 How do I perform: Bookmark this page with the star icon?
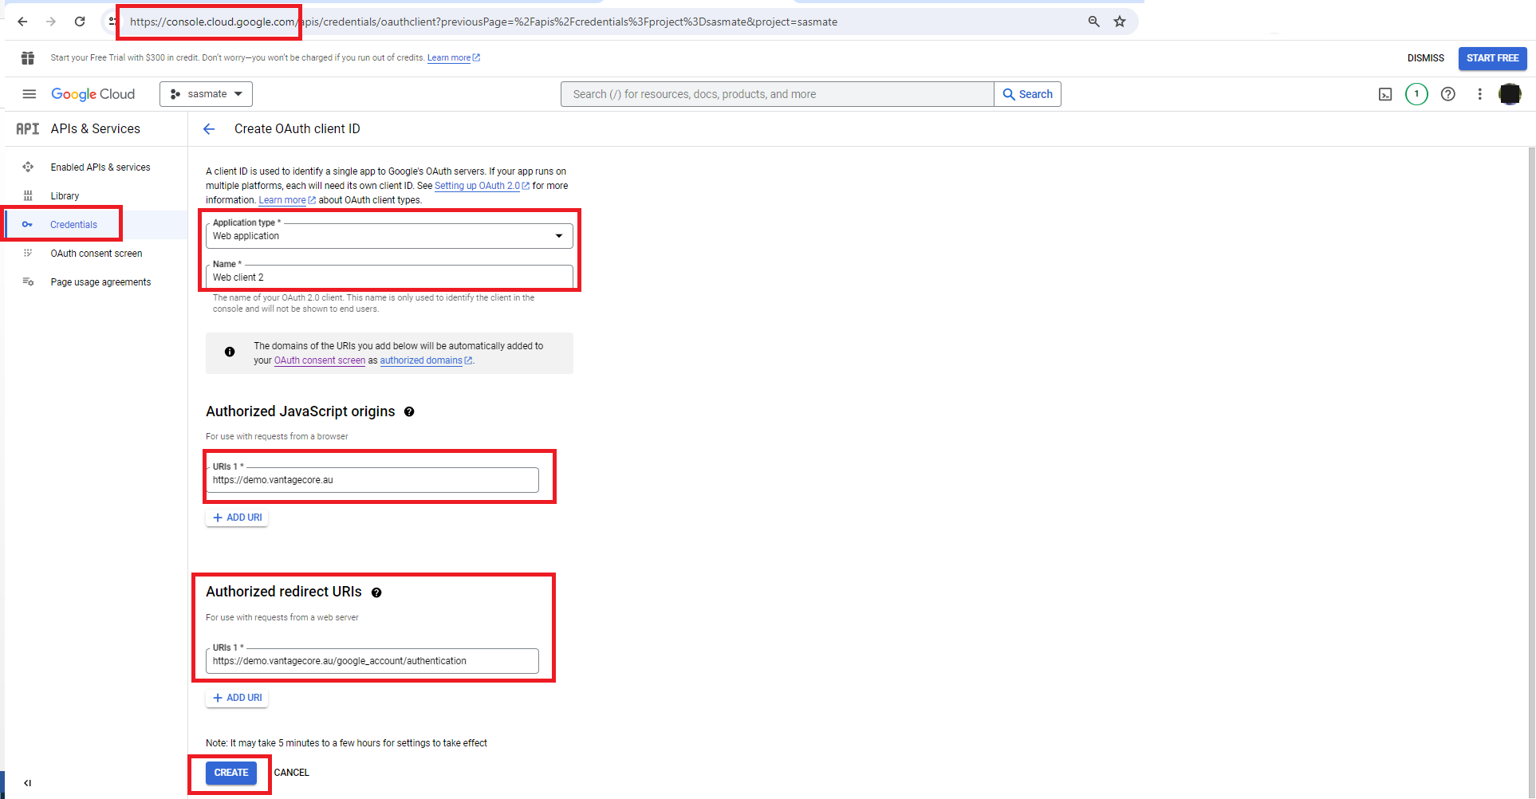tap(1120, 22)
